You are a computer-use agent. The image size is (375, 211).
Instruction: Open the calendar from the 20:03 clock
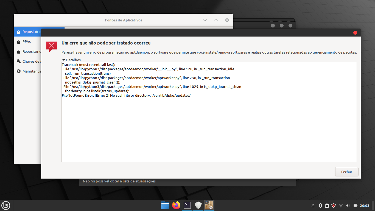point(365,206)
